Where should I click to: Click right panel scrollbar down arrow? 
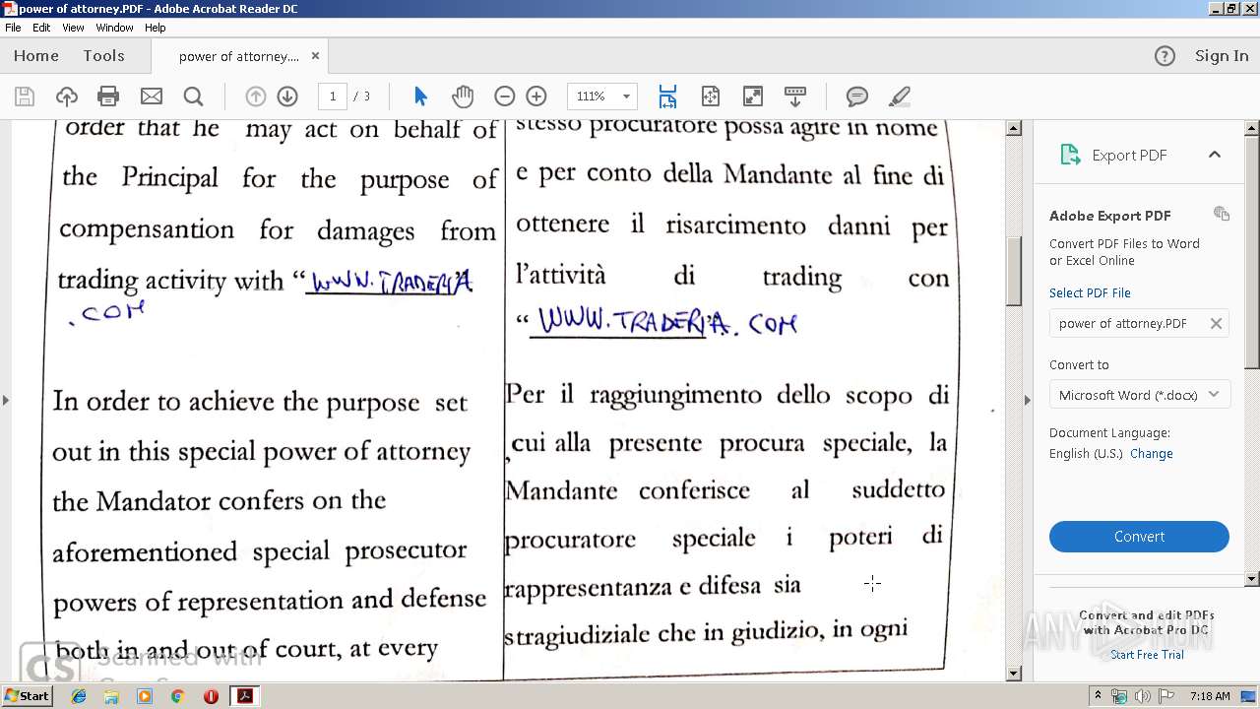coord(1252,579)
